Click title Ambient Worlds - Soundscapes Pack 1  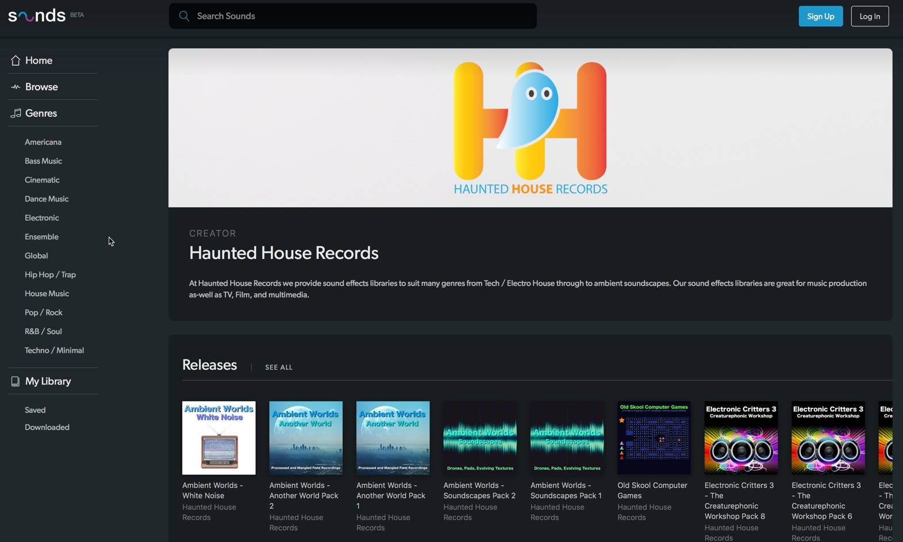(566, 490)
